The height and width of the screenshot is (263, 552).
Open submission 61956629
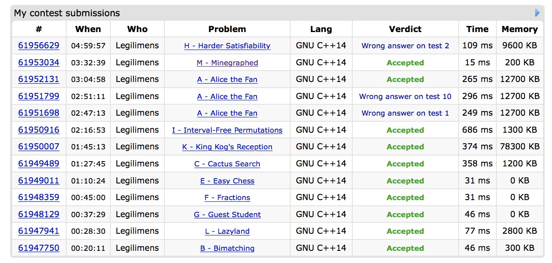pos(39,46)
